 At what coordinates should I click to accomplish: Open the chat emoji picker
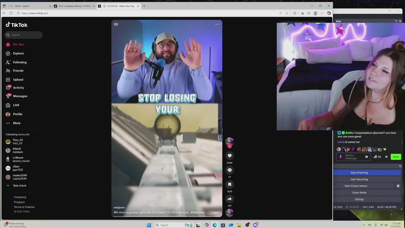coord(367,157)
